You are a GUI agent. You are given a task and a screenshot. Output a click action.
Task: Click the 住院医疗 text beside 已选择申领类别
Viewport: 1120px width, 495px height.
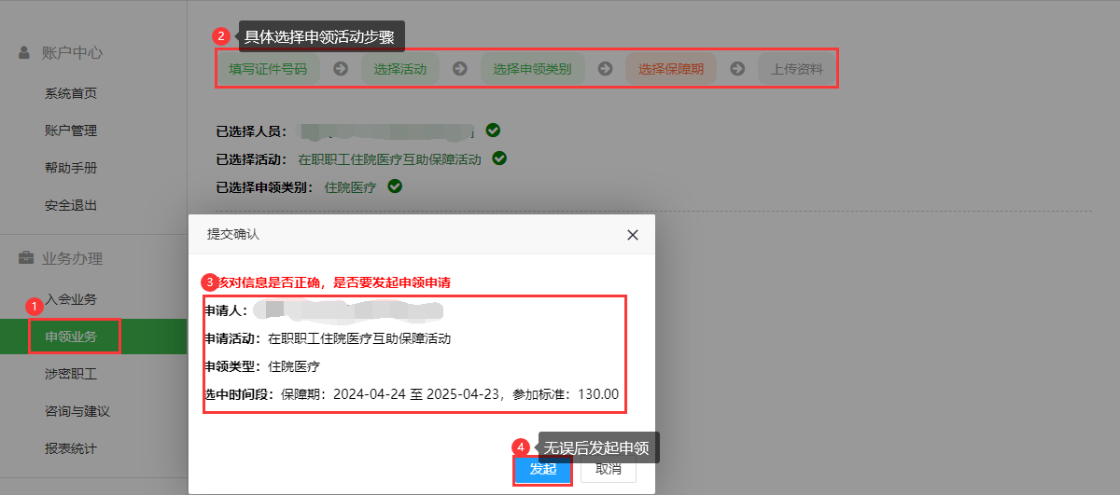click(x=350, y=187)
